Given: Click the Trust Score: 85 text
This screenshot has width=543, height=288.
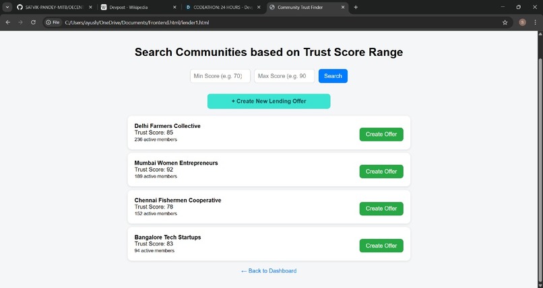Looking at the screenshot, I should click(154, 133).
